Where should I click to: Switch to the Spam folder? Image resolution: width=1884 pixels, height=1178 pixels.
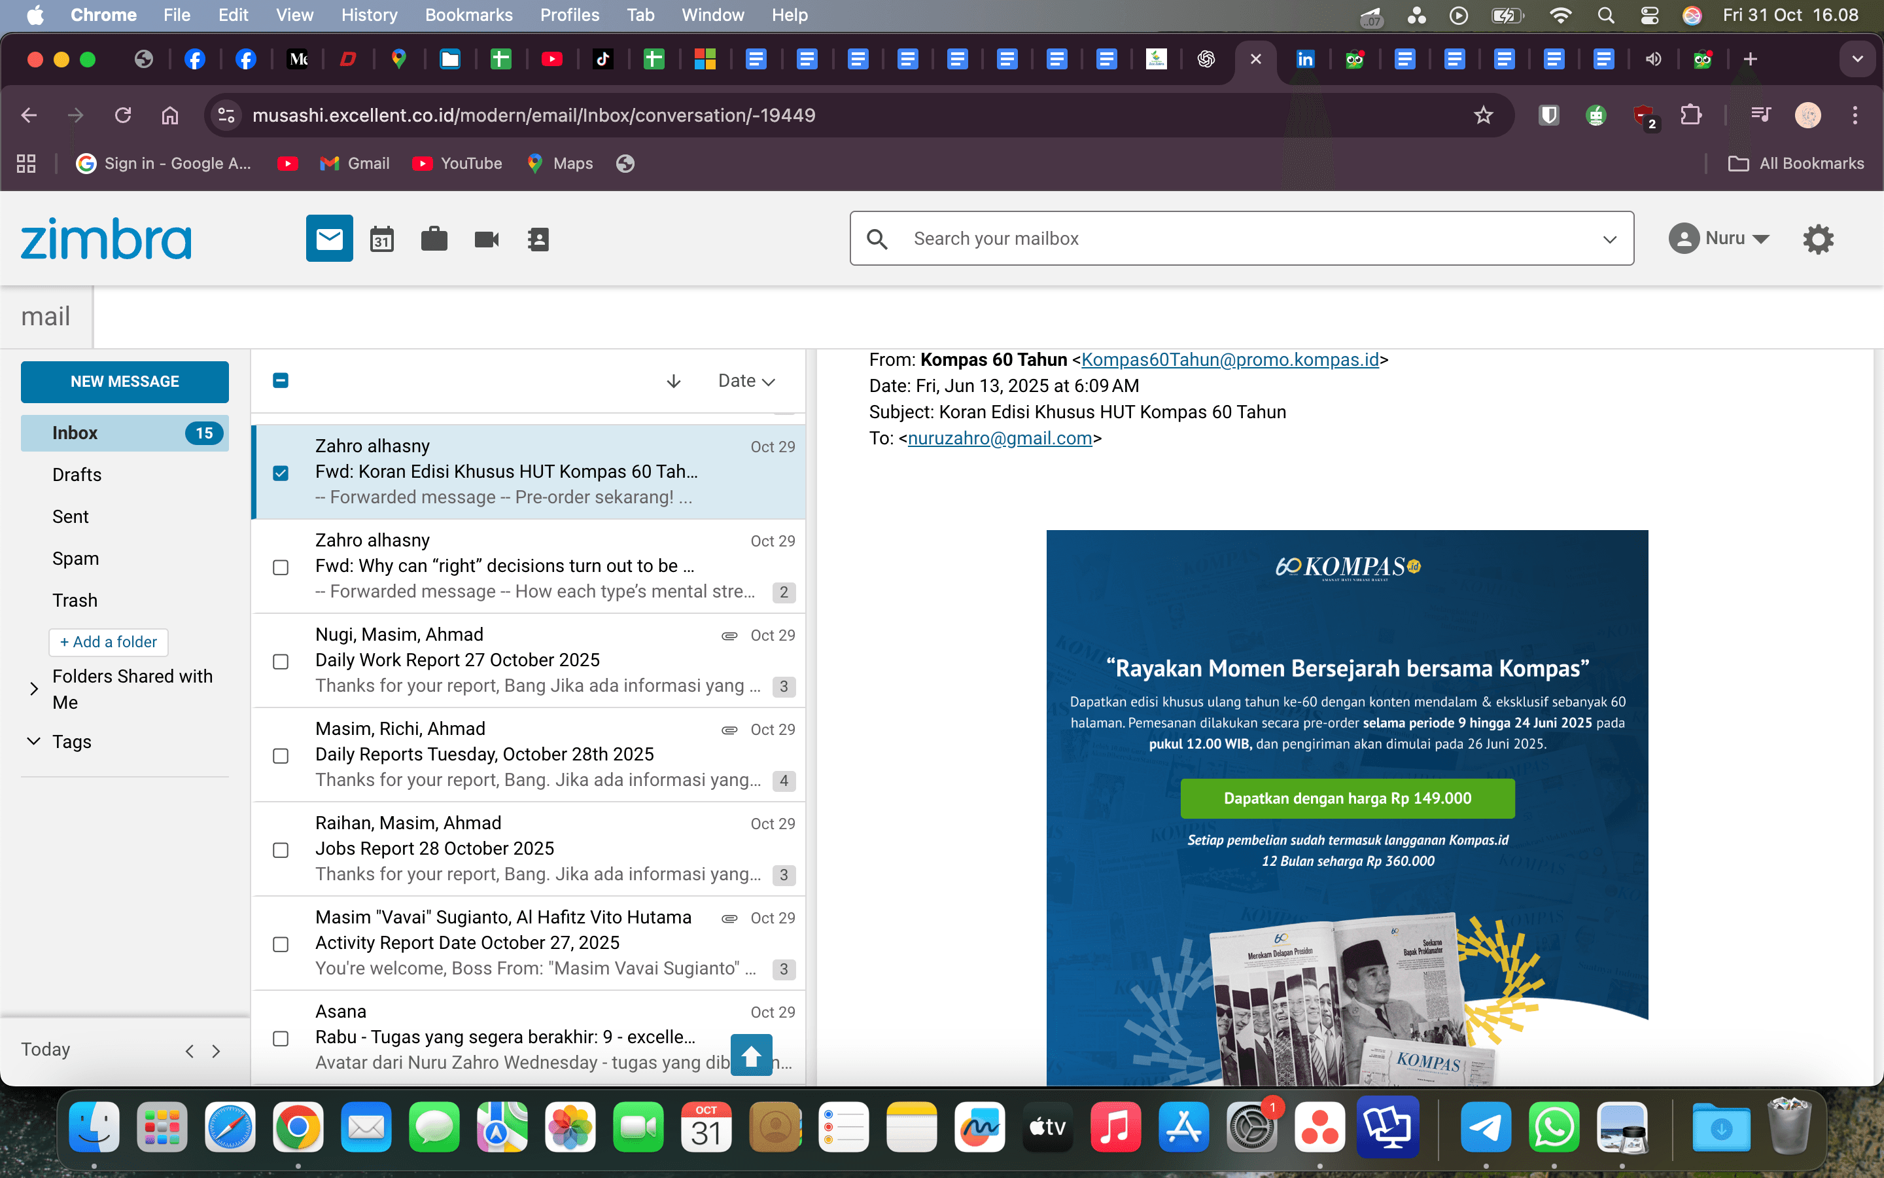(75, 558)
